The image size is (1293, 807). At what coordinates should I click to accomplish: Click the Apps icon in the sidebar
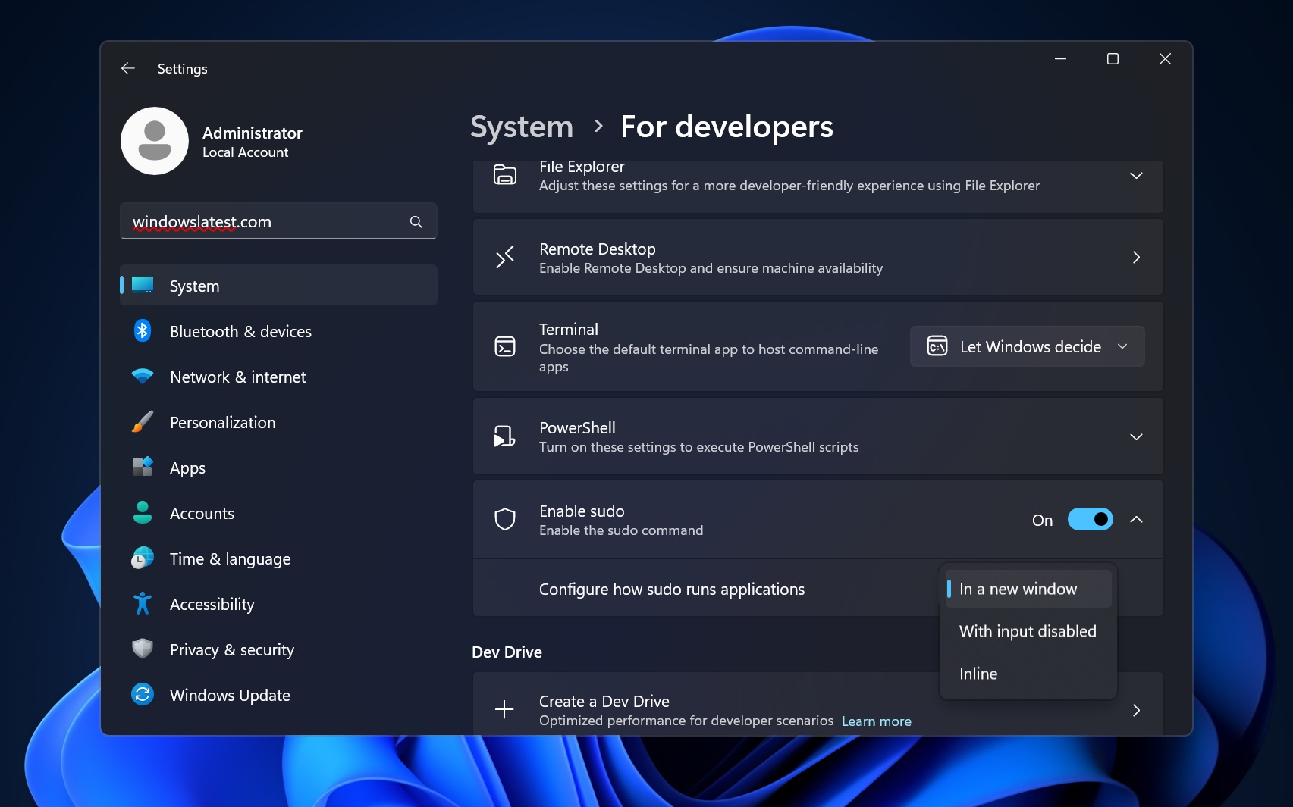pyautogui.click(x=143, y=468)
